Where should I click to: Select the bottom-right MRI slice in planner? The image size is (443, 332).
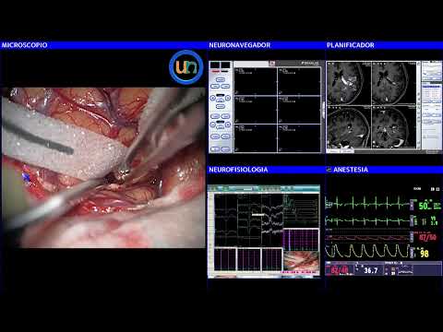[394, 127]
